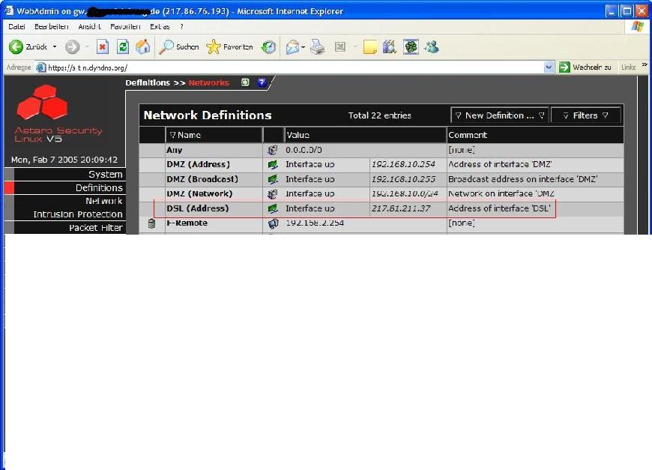Viewport: 652px width, 470px height.
Task: Click the green refresh icon beside Networks
Action: [x=245, y=82]
